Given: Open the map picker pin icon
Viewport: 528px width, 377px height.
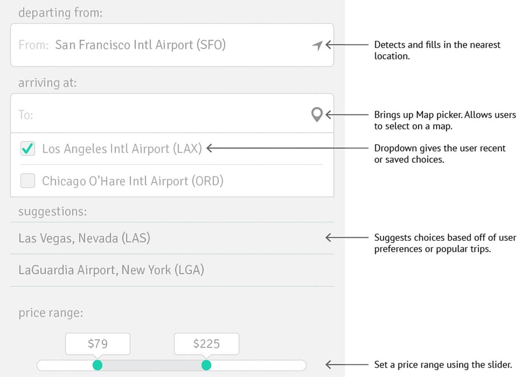Looking at the screenshot, I should [317, 114].
